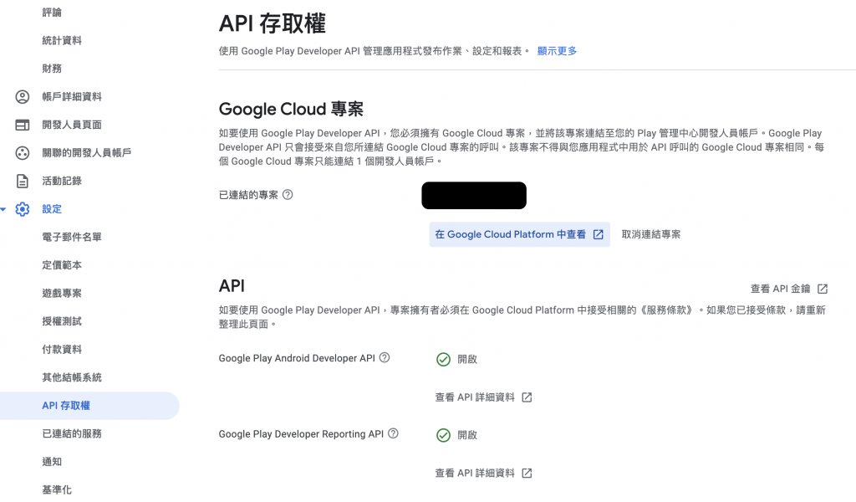Click the 關聯的開發人員帳戶 icon

[x=23, y=153]
